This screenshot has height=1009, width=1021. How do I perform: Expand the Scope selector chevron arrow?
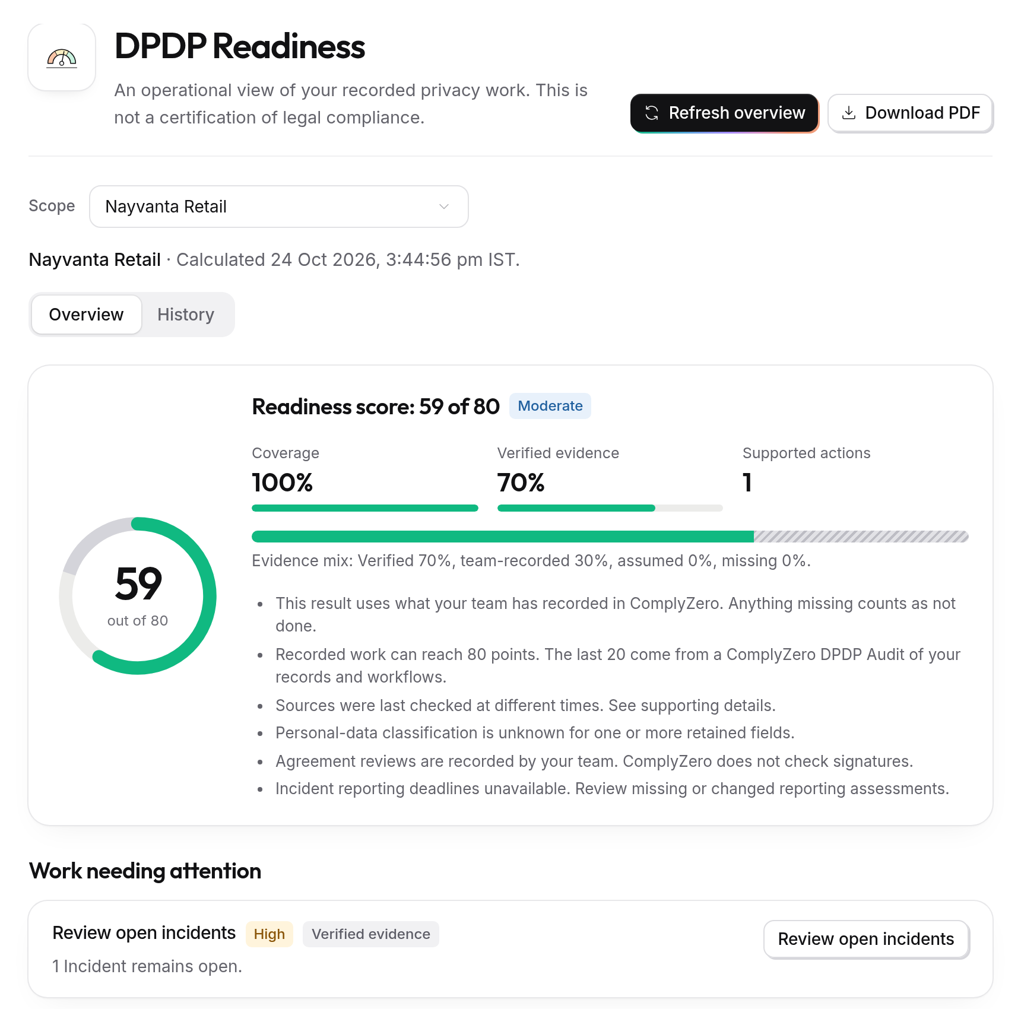coord(443,207)
